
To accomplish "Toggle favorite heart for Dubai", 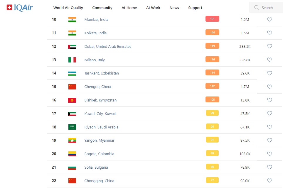I will [269, 46].
